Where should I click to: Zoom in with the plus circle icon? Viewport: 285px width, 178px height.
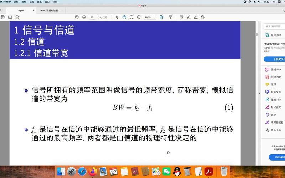[x=139, y=17]
